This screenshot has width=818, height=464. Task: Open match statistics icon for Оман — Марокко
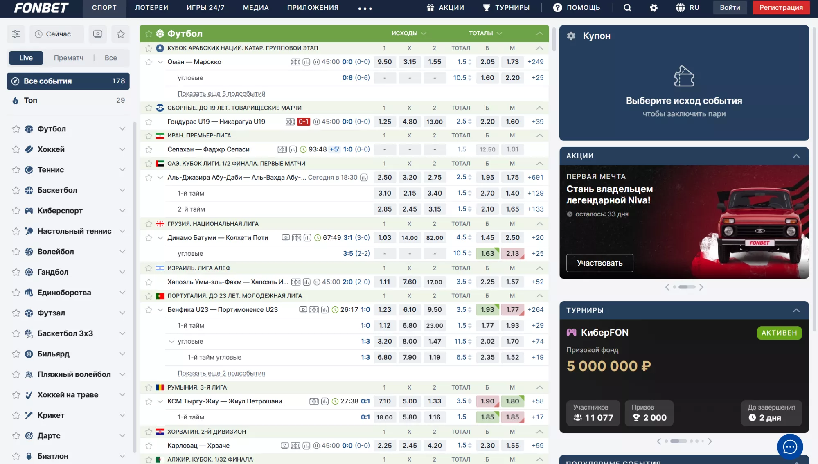point(306,62)
